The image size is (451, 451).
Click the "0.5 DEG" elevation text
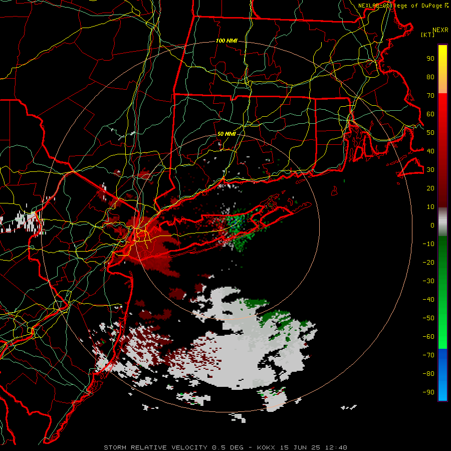pyautogui.click(x=228, y=447)
